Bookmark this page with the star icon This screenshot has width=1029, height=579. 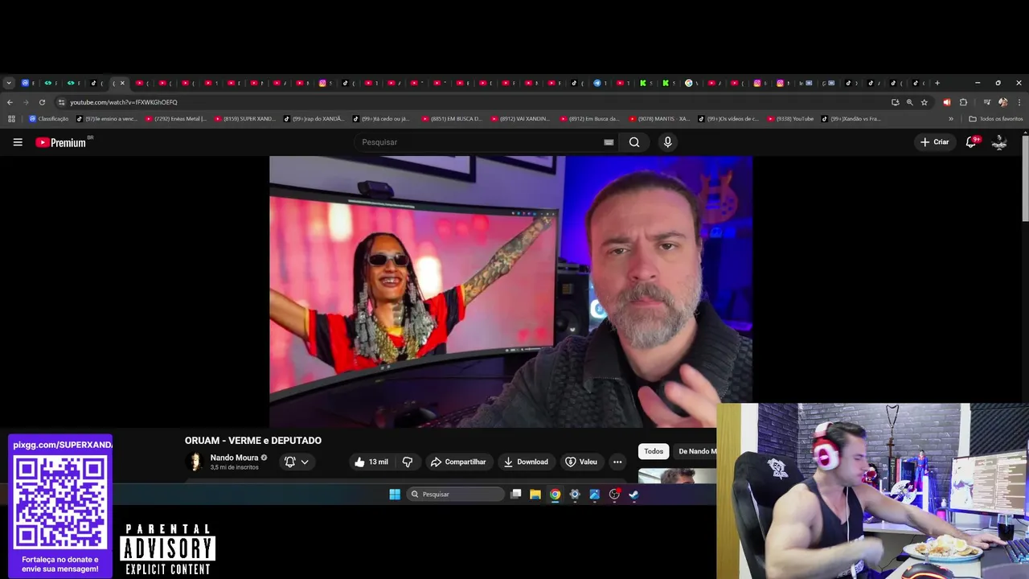pyautogui.click(x=924, y=102)
